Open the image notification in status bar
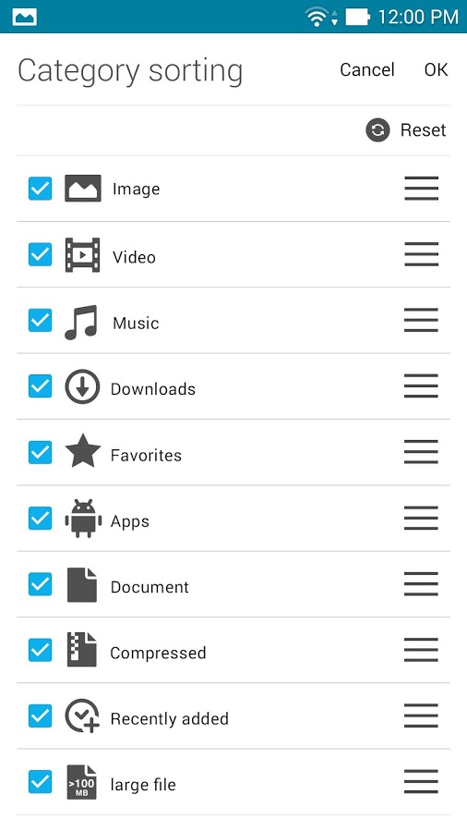The height and width of the screenshot is (832, 467). coord(26,17)
